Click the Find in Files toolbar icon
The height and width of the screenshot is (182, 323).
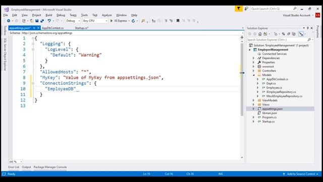(143, 21)
